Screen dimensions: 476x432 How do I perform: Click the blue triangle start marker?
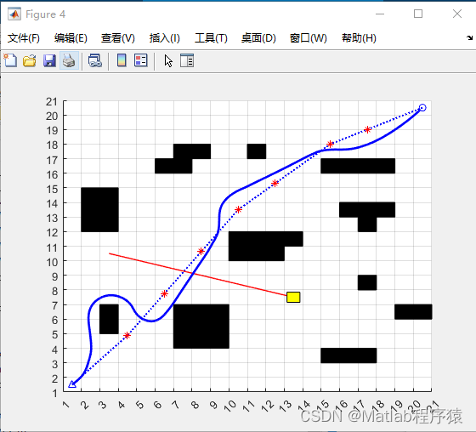coord(72,384)
